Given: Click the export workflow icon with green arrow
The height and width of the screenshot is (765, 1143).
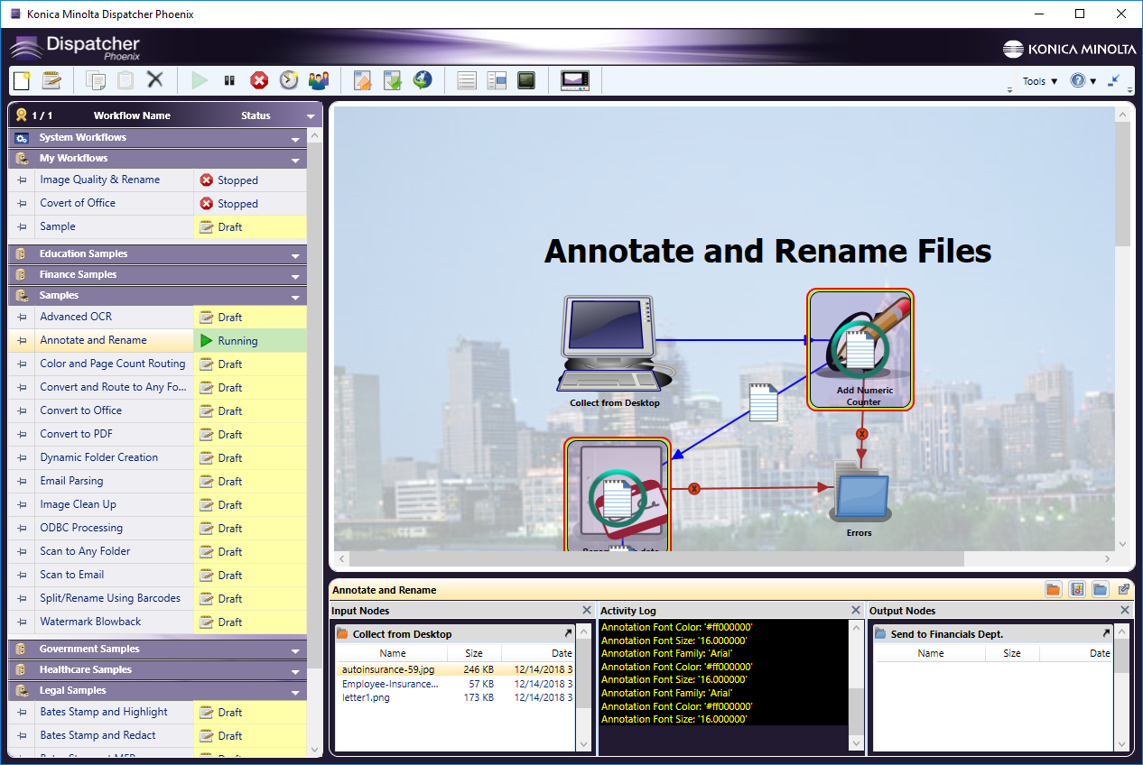Looking at the screenshot, I should pos(393,80).
